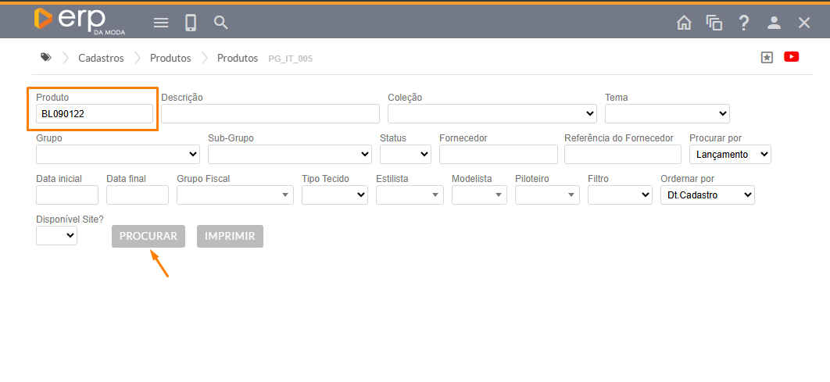Click the favorite star icon
Screen dimensions: 830x382
click(x=767, y=57)
